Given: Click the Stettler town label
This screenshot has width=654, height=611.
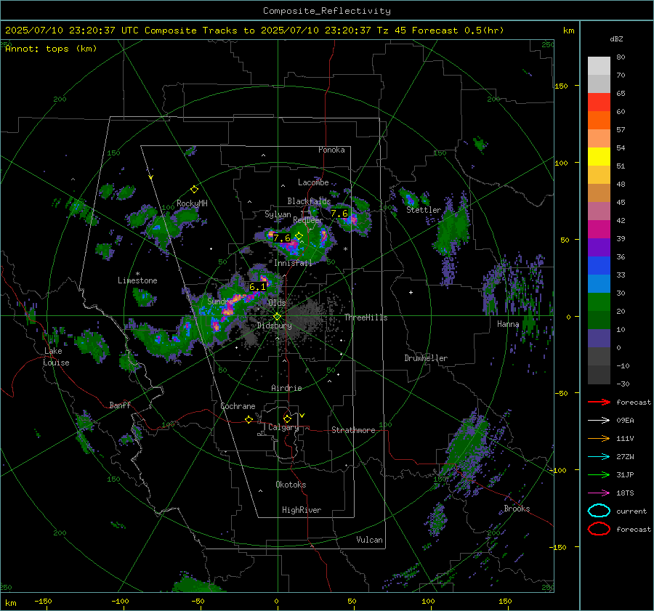Looking at the screenshot, I should point(424,210).
